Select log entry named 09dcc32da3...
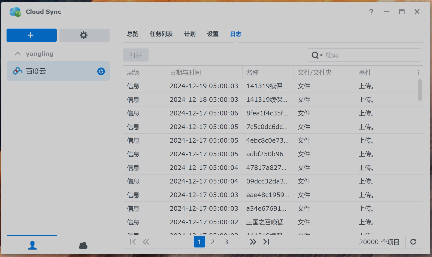This screenshot has width=432, height=257. point(273,181)
